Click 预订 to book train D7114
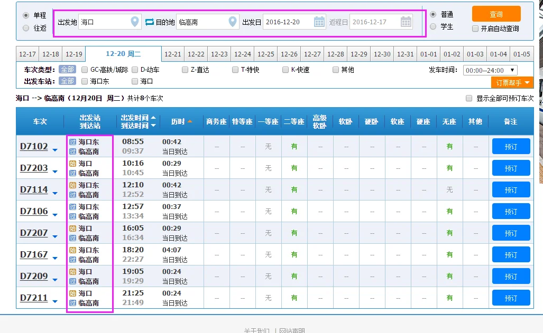This screenshot has width=543, height=333. tap(511, 190)
